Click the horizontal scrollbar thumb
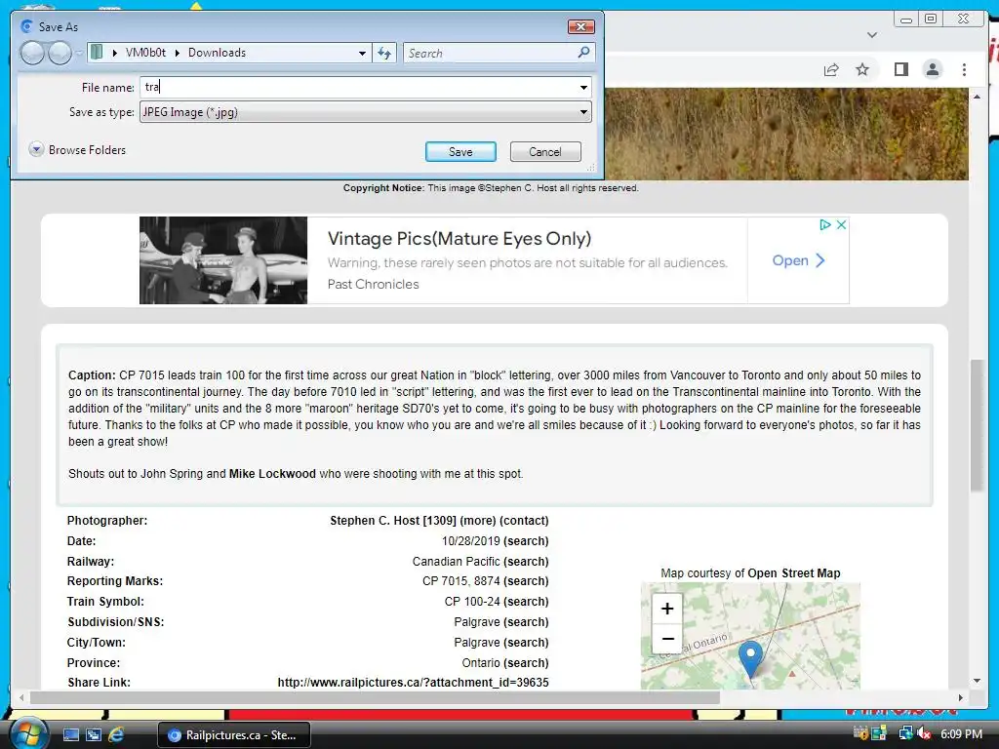 pos(375,698)
